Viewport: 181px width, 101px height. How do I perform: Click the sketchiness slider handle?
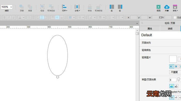[178, 79]
